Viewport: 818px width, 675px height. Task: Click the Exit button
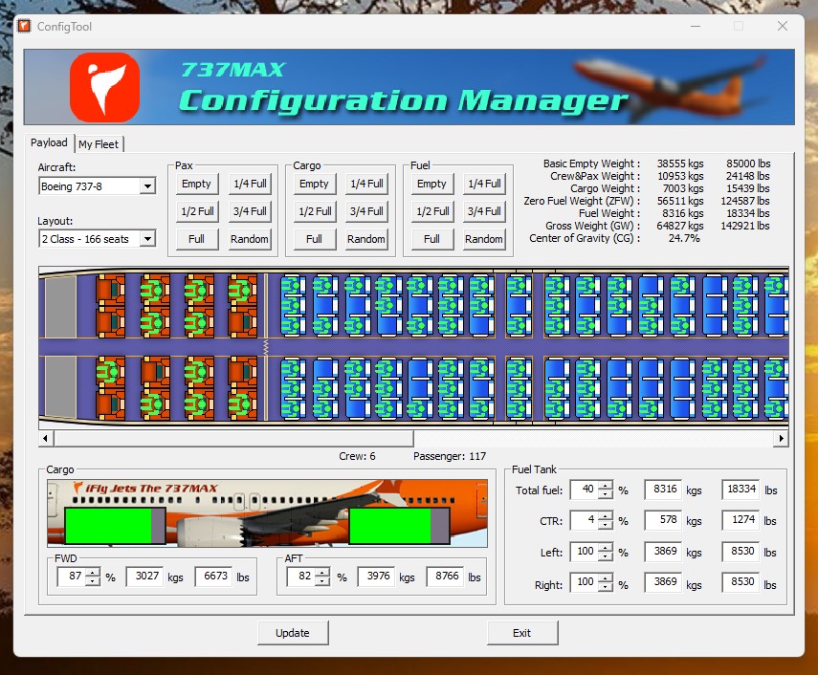[522, 632]
